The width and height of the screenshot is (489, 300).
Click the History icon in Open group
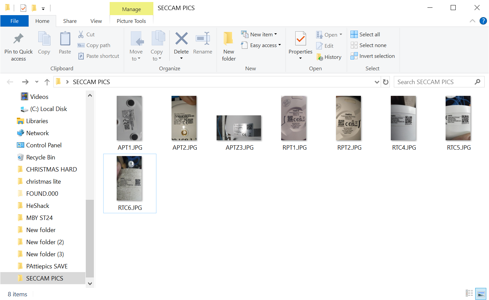point(319,57)
